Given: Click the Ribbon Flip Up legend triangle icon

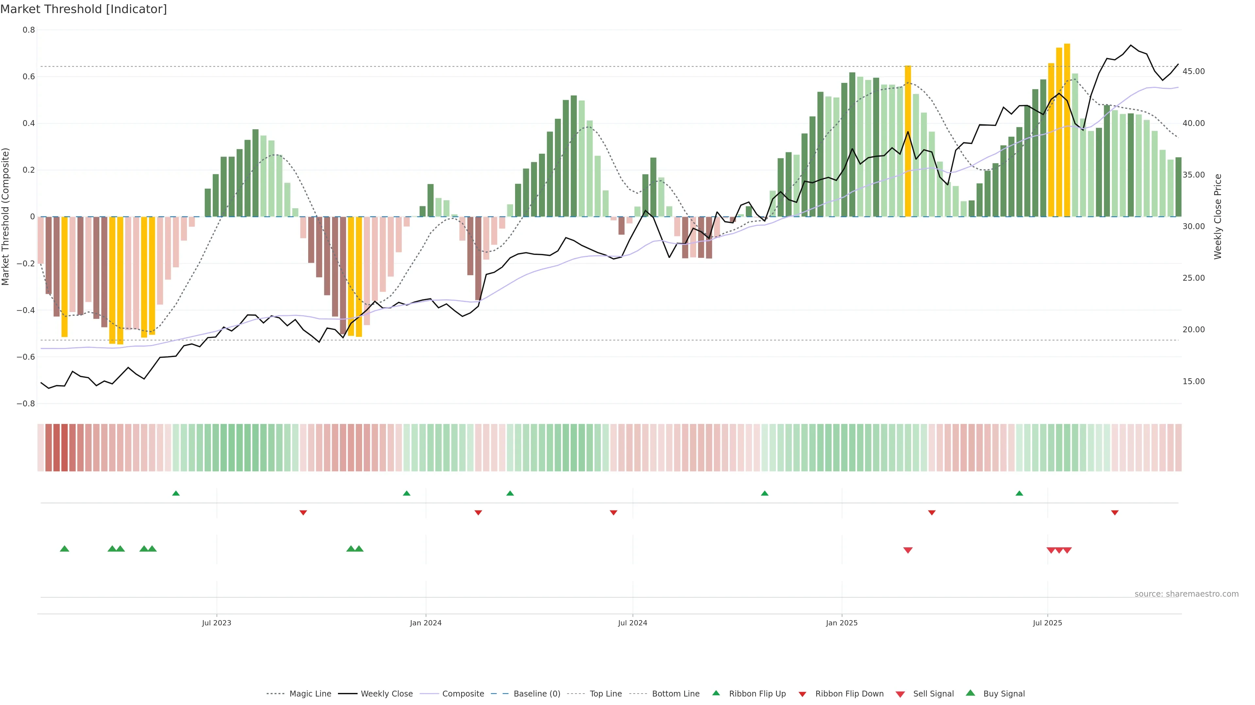Looking at the screenshot, I should (x=716, y=693).
